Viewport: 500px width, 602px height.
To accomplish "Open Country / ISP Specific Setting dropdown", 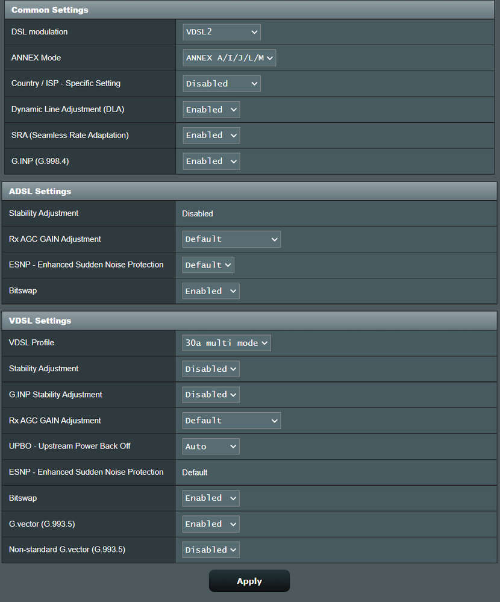I will (x=221, y=84).
